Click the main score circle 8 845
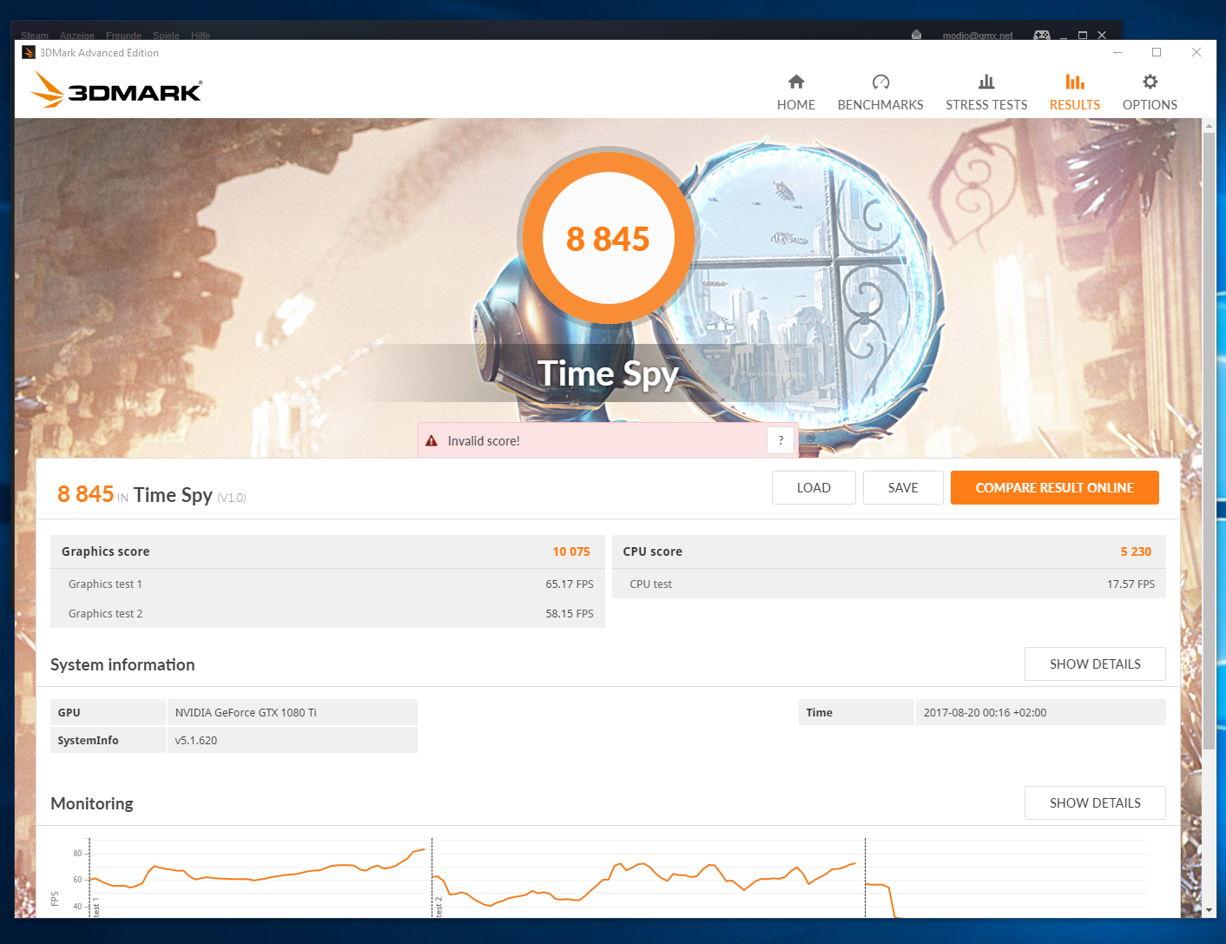1226x944 pixels. coord(608,238)
